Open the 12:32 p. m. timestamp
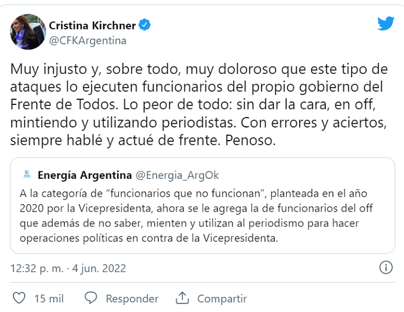The width and height of the screenshot is (404, 312). coord(37,268)
